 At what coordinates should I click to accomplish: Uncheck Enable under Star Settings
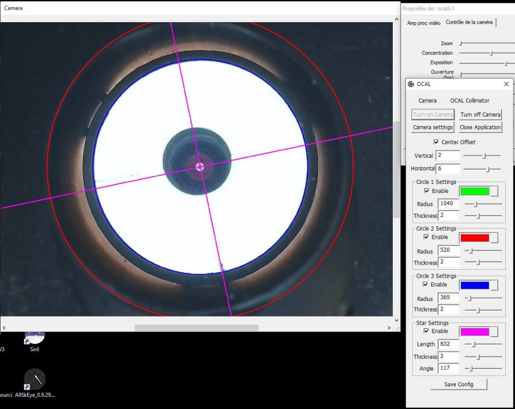click(427, 331)
